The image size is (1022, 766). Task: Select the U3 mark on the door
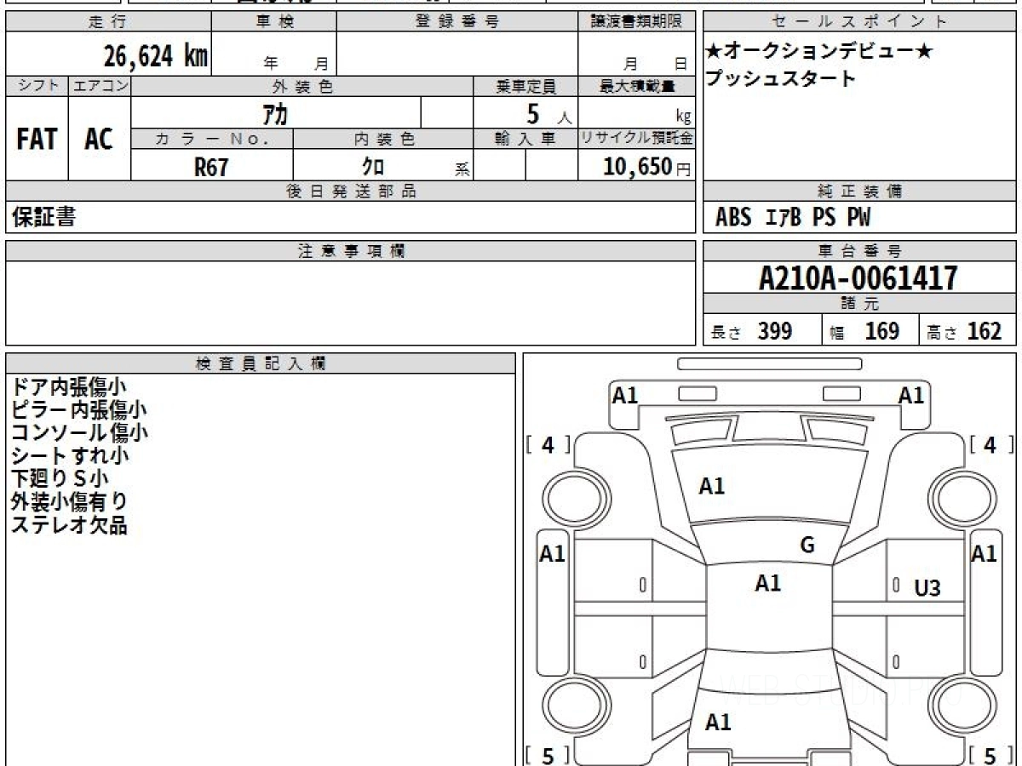(927, 587)
